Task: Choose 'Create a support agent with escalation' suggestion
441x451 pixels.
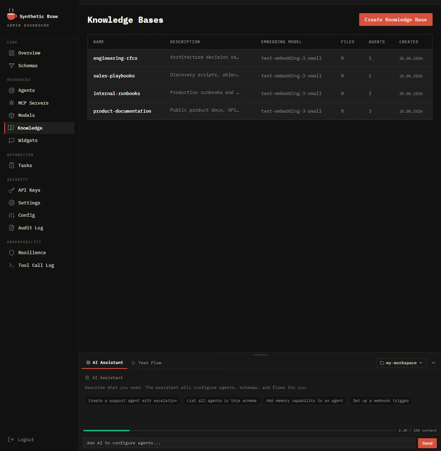Action: coord(133,401)
